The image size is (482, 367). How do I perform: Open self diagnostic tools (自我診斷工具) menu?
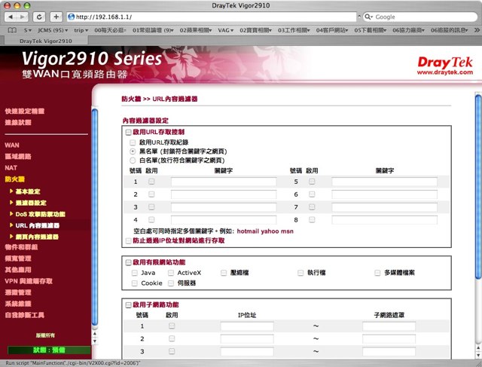24,315
